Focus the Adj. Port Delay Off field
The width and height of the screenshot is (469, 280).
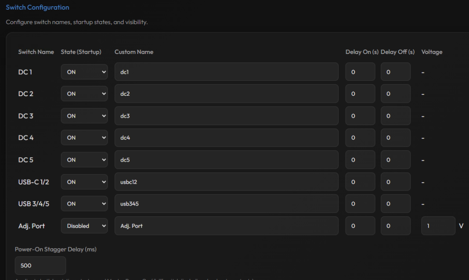395,226
